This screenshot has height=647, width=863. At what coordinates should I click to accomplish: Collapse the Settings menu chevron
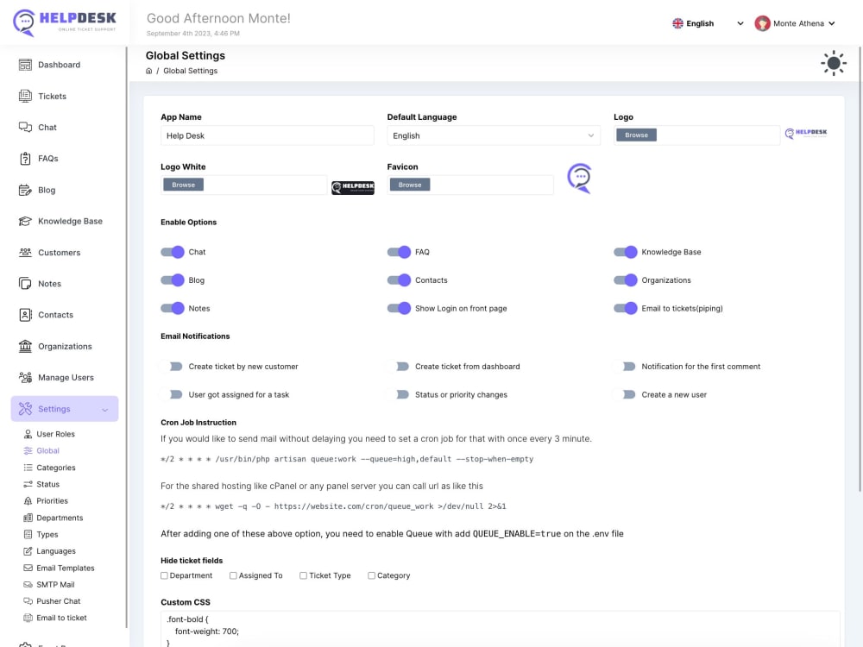pos(104,410)
